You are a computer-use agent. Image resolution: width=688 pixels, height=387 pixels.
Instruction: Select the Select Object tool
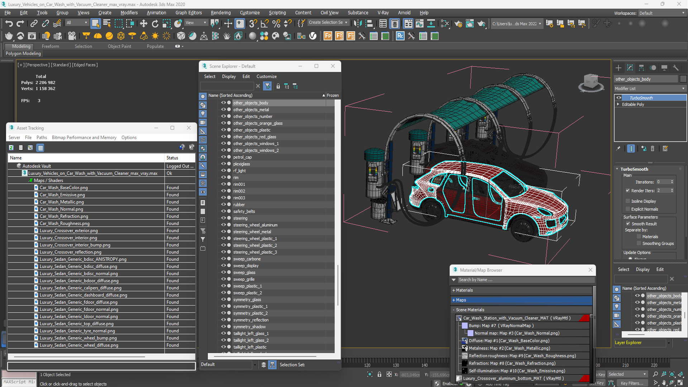[x=95, y=24]
